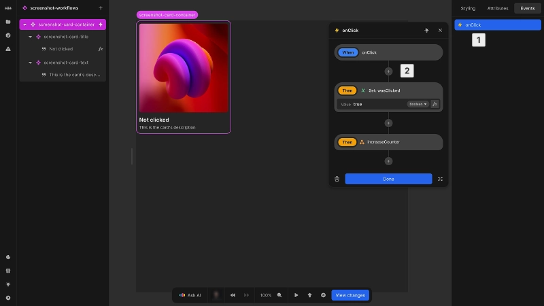Screen dimensions: 544x306
Task: Collapse the screenshot-card-text tree node
Action: click(x=30, y=63)
